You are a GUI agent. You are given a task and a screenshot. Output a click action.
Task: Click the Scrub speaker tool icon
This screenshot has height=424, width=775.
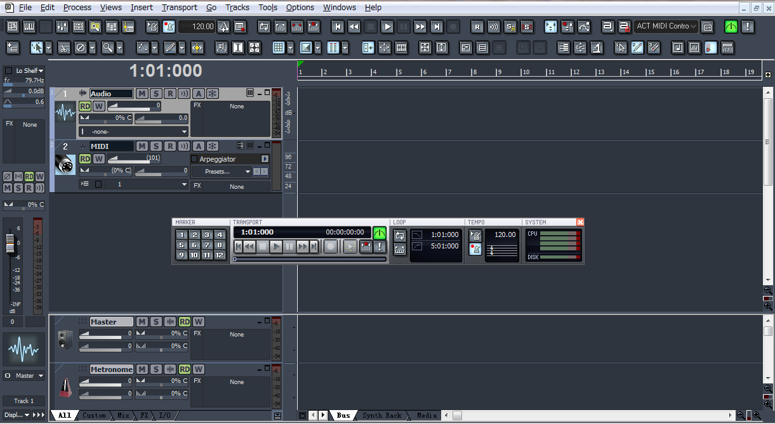(222, 48)
